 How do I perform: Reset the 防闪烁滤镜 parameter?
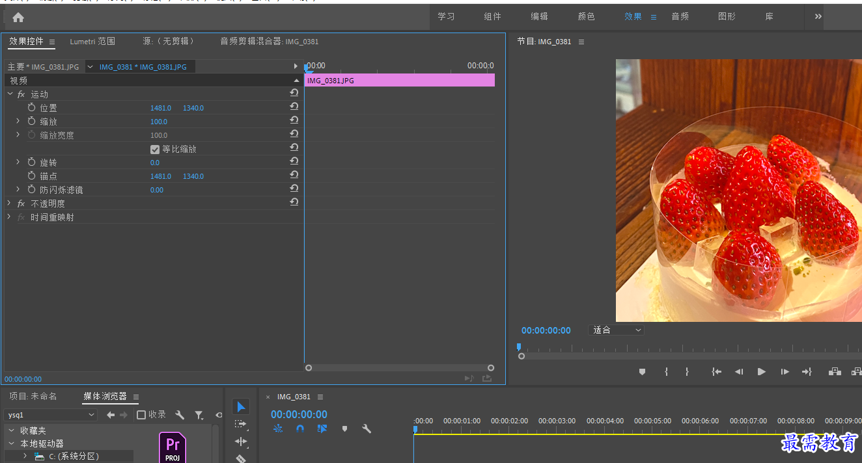tap(294, 189)
